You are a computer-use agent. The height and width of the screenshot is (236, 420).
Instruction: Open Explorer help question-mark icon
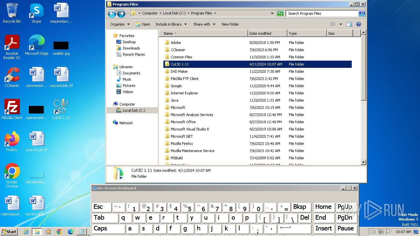(x=359, y=24)
